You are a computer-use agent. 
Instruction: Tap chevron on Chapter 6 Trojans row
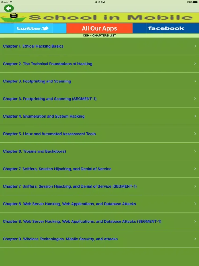click(x=195, y=151)
